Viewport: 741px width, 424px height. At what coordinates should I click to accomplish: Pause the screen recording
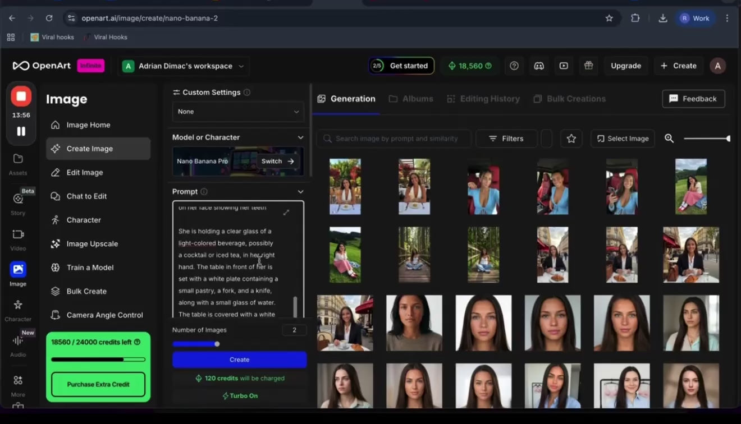21,131
